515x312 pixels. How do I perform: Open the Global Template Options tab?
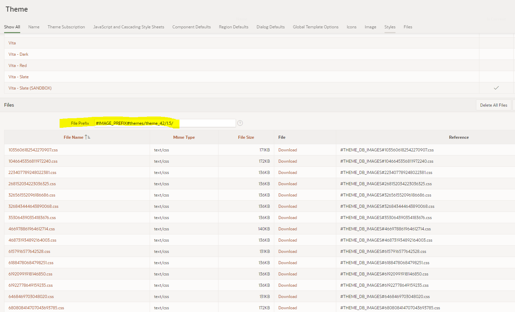point(315,27)
